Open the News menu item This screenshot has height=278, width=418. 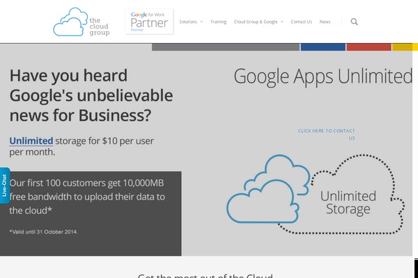click(325, 22)
